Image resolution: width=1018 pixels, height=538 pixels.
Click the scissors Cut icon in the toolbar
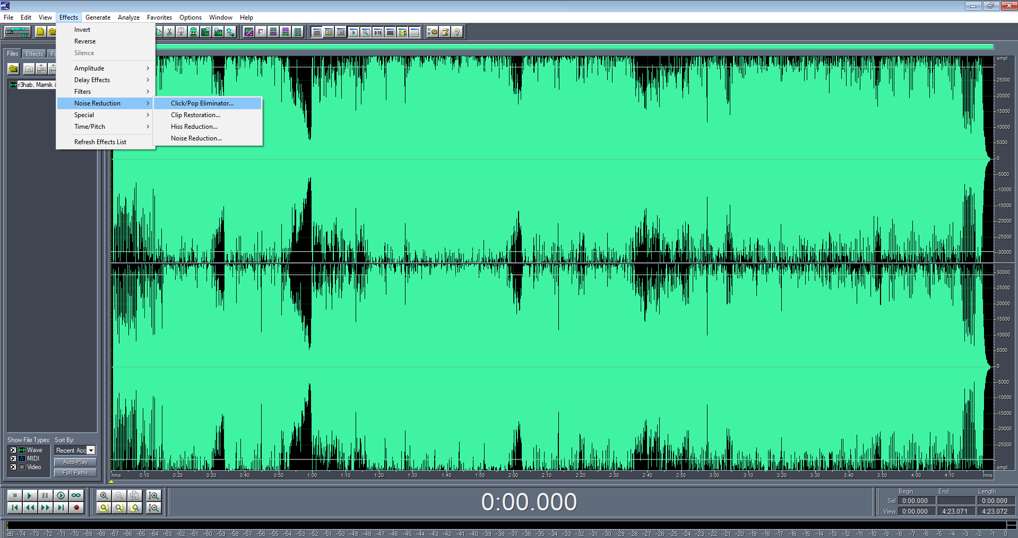click(x=169, y=32)
